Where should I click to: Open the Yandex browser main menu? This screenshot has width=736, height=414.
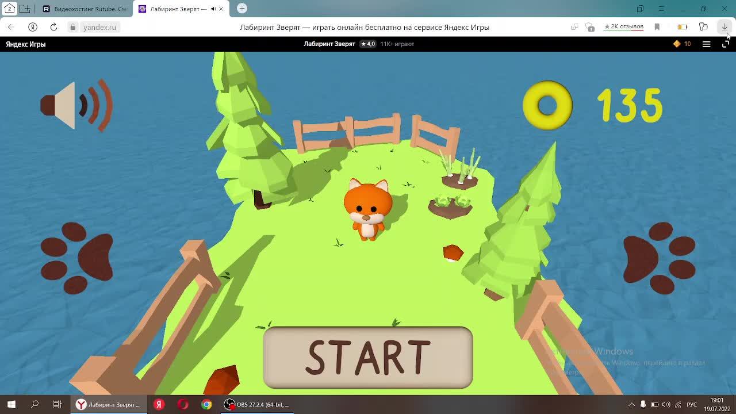[661, 9]
